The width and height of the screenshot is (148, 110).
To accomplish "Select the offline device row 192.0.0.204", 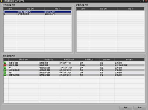I will tap(37, 12).
